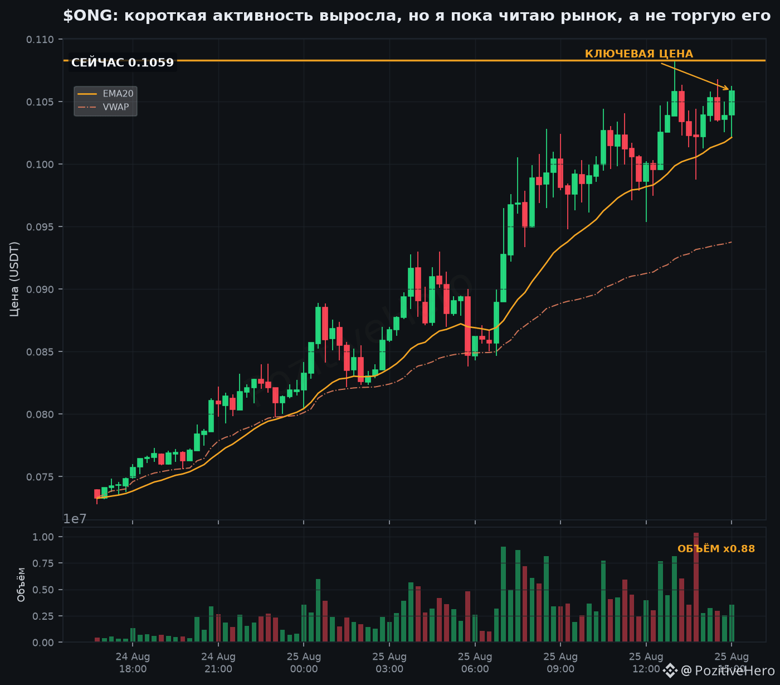Select the EMA20 legend entry
This screenshot has height=685, width=780.
(x=105, y=94)
